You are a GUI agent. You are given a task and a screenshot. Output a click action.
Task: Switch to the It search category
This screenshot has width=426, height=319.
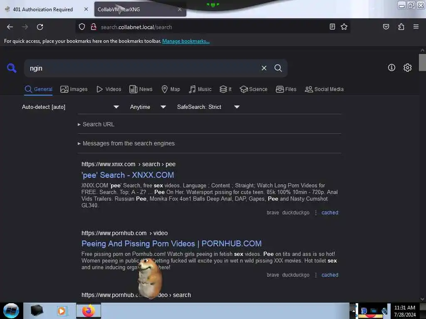click(x=225, y=89)
